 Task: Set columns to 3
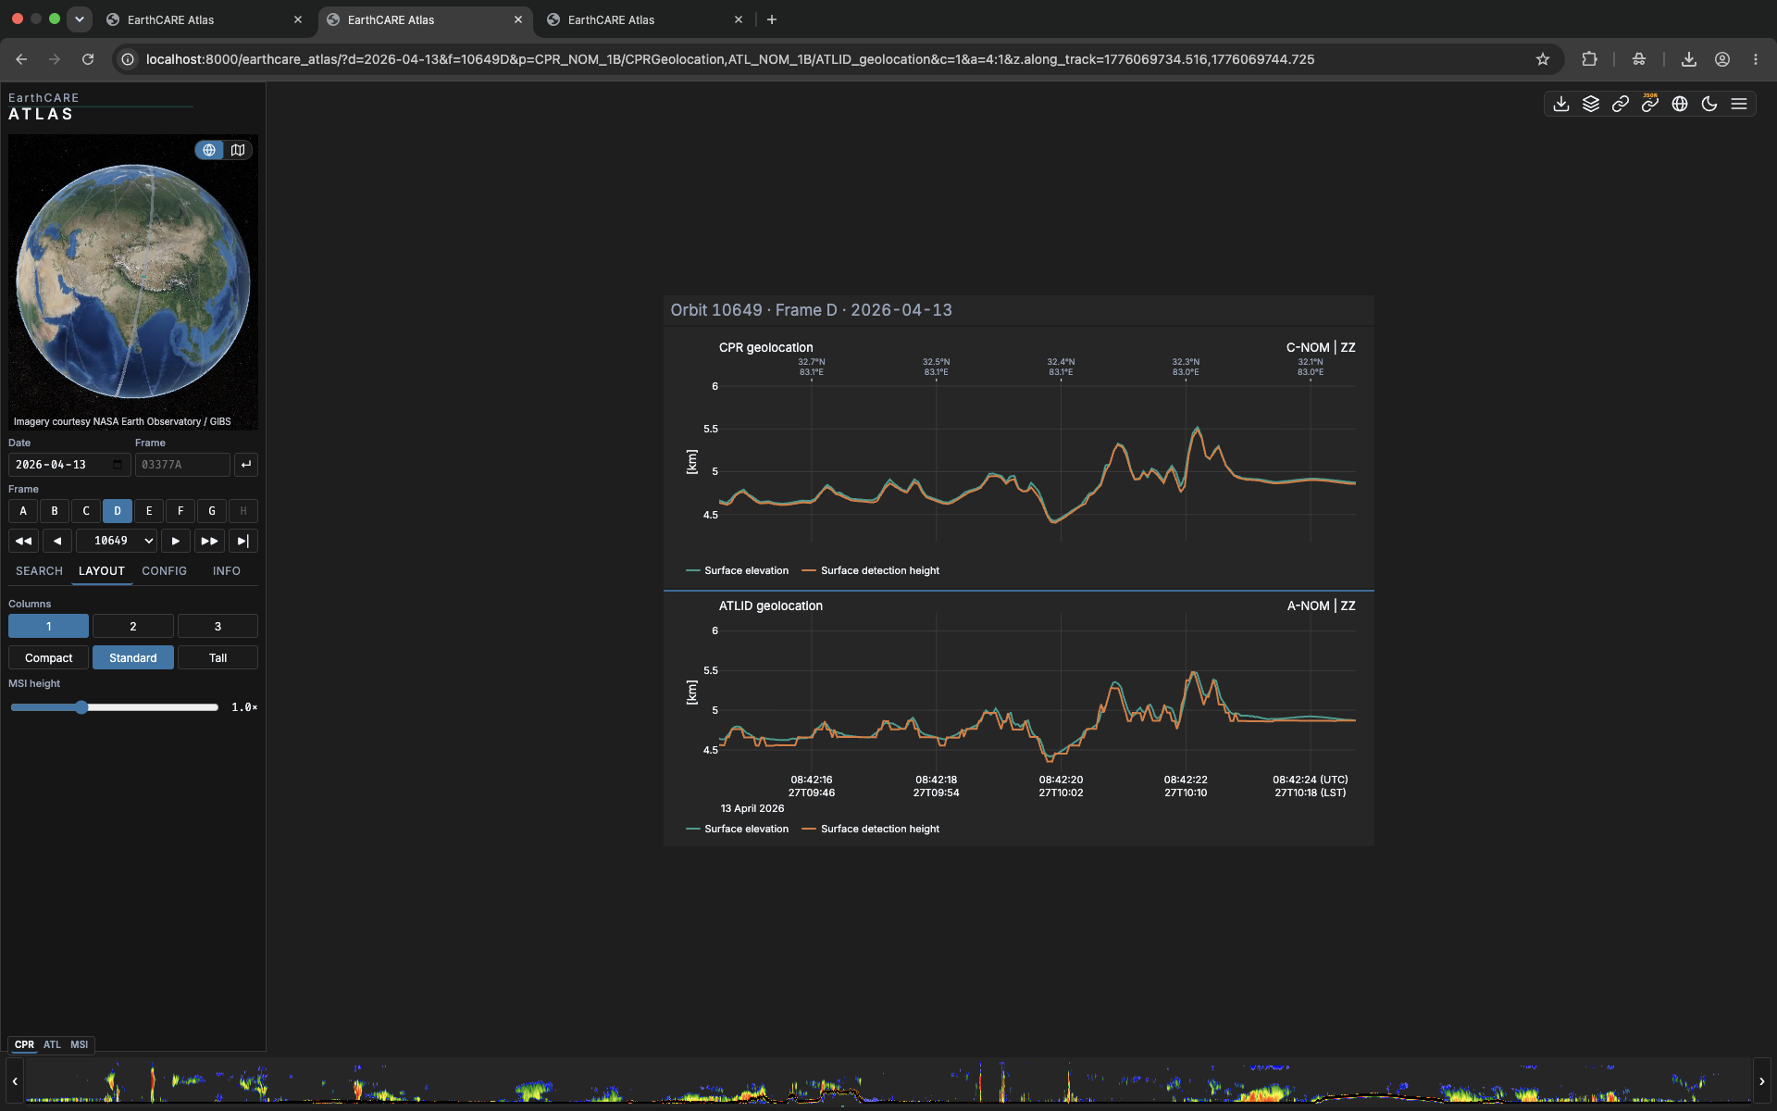pos(217,627)
